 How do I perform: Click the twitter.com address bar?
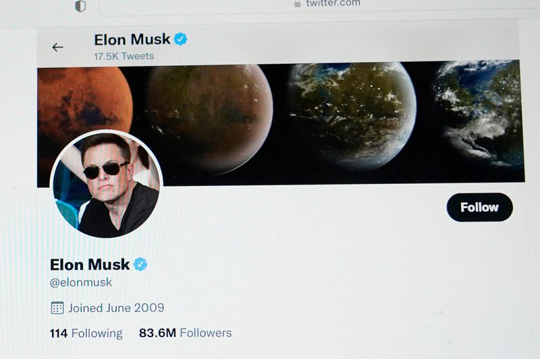(x=319, y=7)
